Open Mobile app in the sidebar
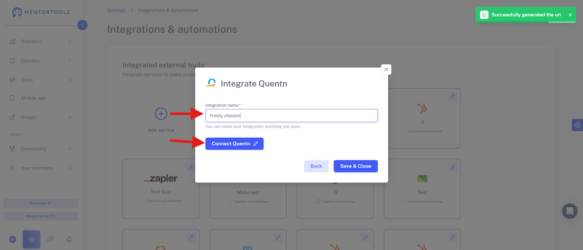Screen dimensions: 583x250 33,98
